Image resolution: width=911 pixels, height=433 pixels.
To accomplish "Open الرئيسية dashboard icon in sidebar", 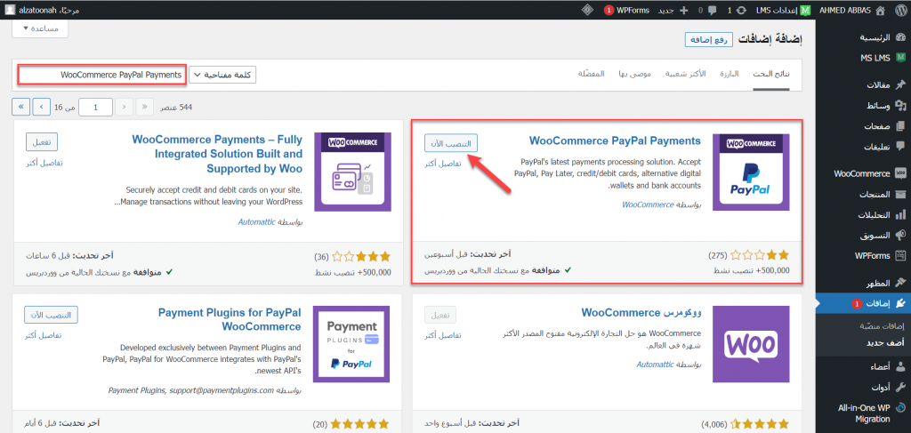I will (x=900, y=38).
